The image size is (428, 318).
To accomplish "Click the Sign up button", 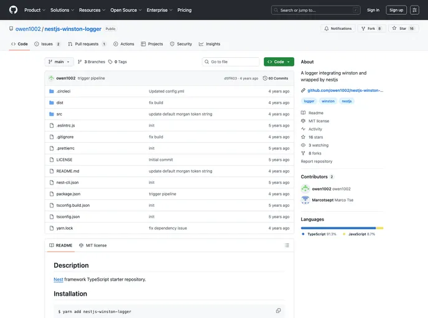I will click(396, 10).
